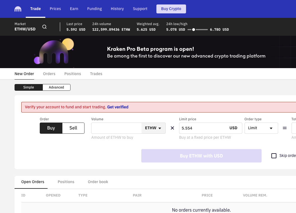Image resolution: width=296 pixels, height=213 pixels.
Task: Click the Kraken logo home icon
Action: click(18, 9)
